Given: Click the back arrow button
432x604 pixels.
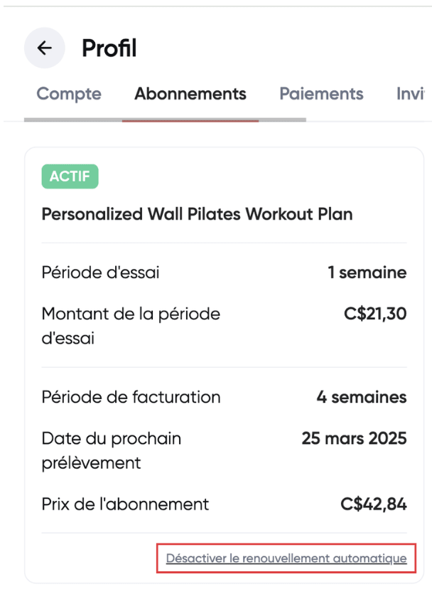Looking at the screenshot, I should [x=44, y=48].
